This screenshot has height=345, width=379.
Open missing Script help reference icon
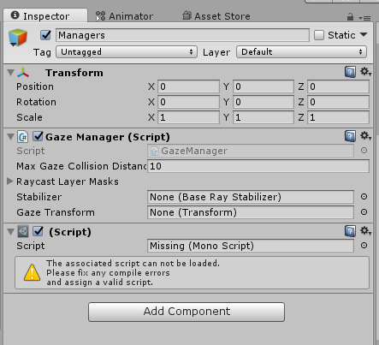point(350,231)
